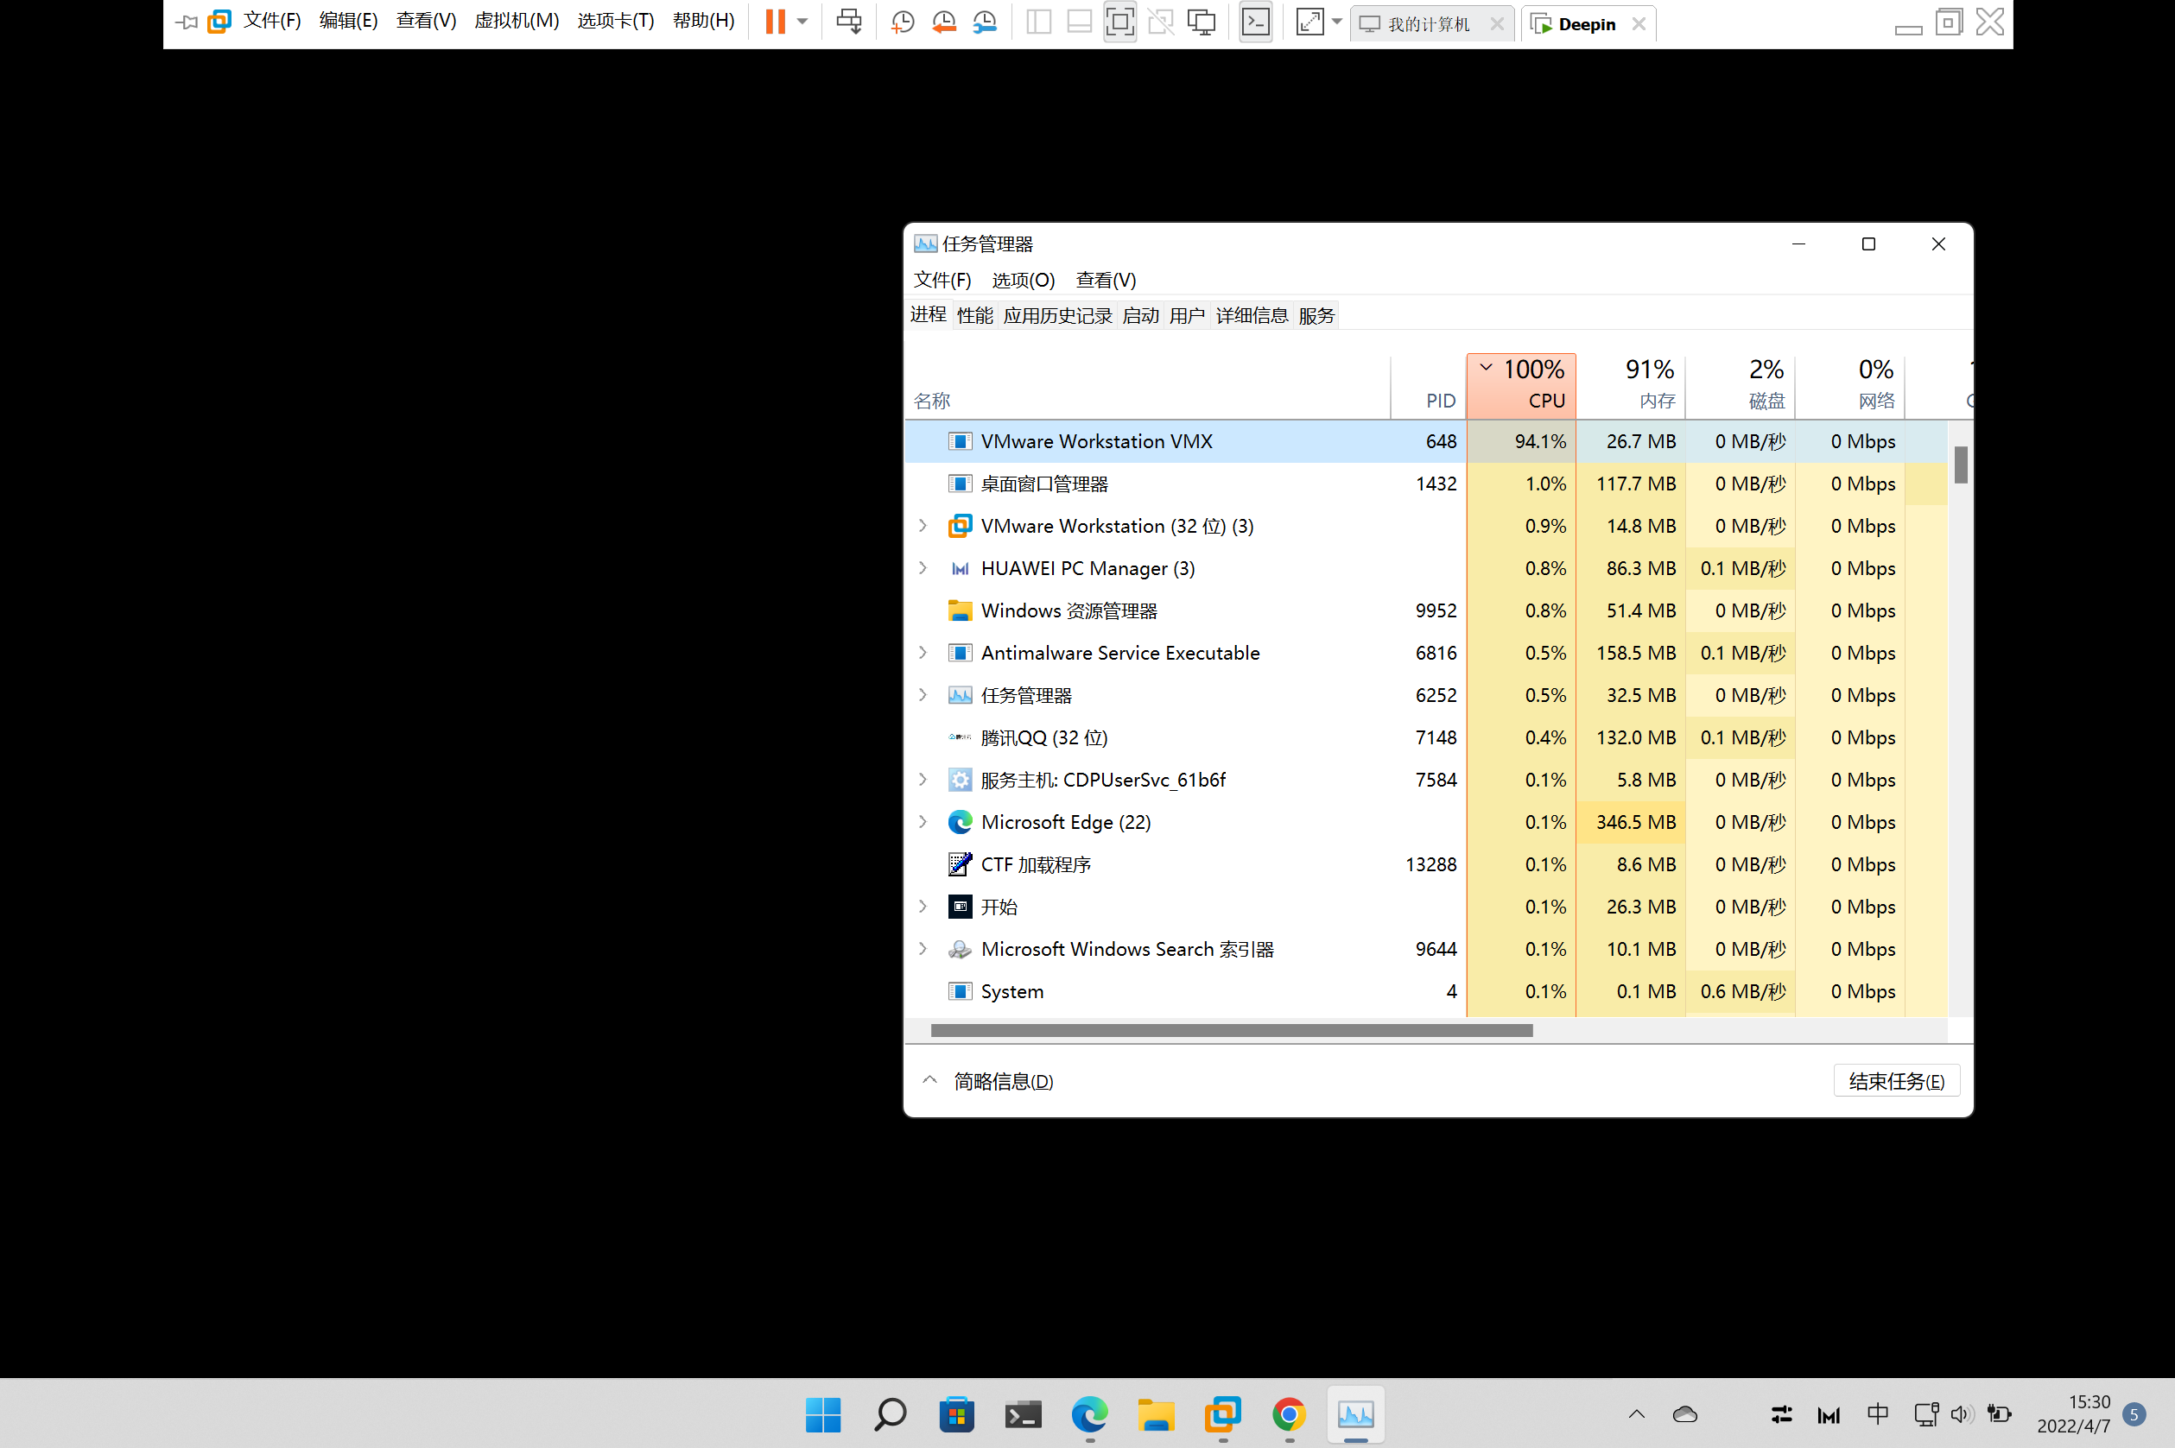Image resolution: width=2175 pixels, height=1448 pixels.
Task: Click the take snapshot clock icon
Action: 903,22
